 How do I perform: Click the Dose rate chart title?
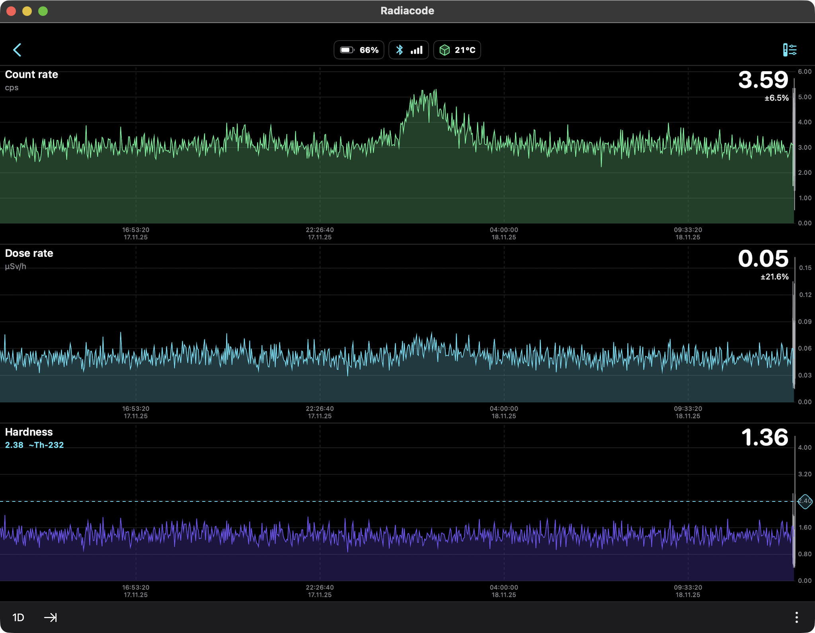[29, 253]
